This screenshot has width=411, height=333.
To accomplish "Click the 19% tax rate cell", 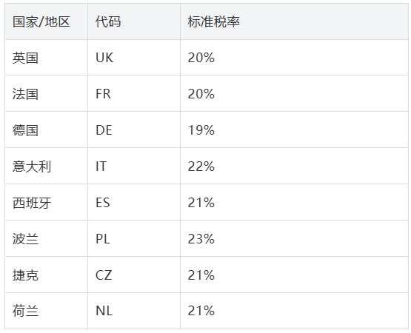I will pyautogui.click(x=294, y=130).
